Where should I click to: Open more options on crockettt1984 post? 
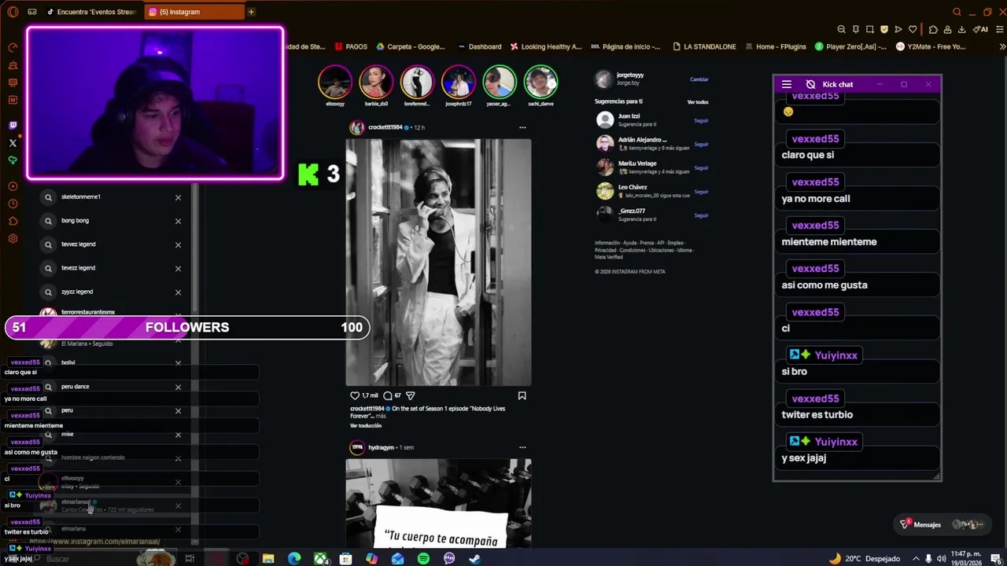point(522,127)
